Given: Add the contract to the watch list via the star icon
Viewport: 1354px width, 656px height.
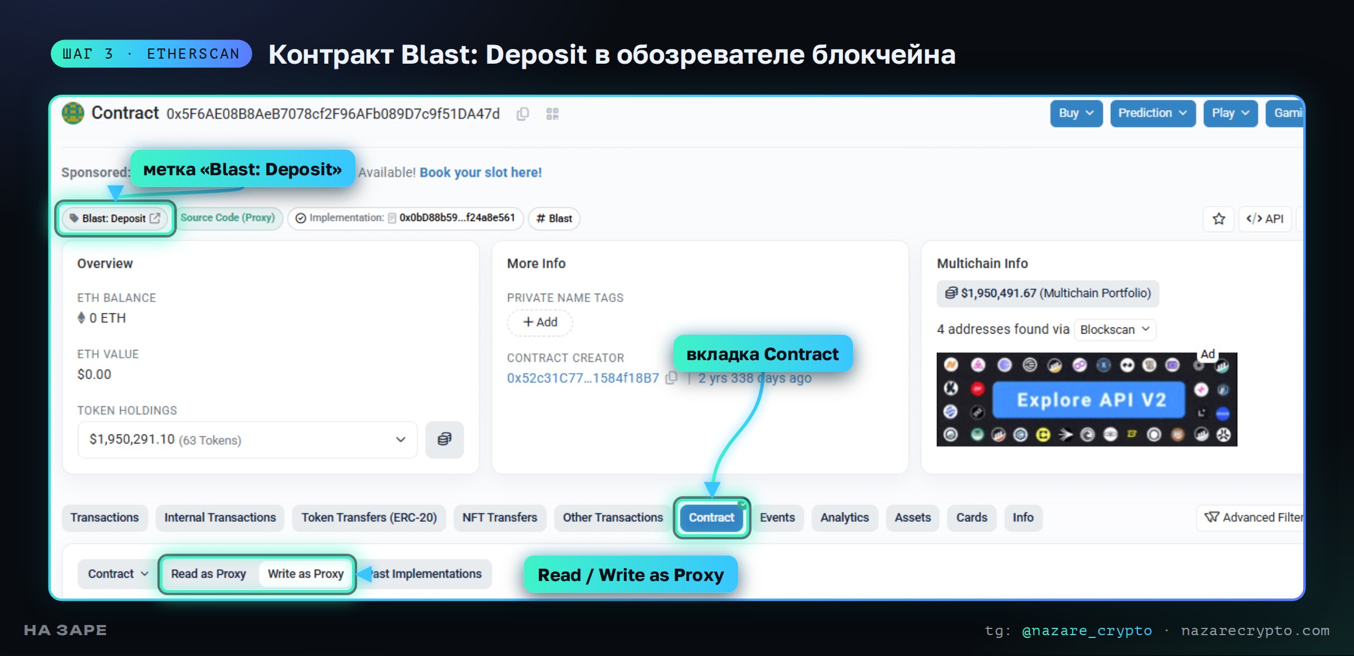Looking at the screenshot, I should (1219, 219).
